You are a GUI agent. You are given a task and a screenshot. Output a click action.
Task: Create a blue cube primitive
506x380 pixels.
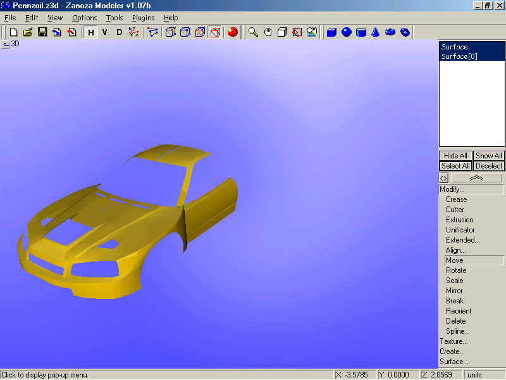(x=331, y=32)
